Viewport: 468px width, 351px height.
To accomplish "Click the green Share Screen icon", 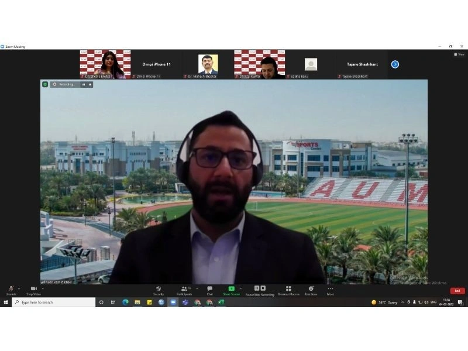I will 231,288.
